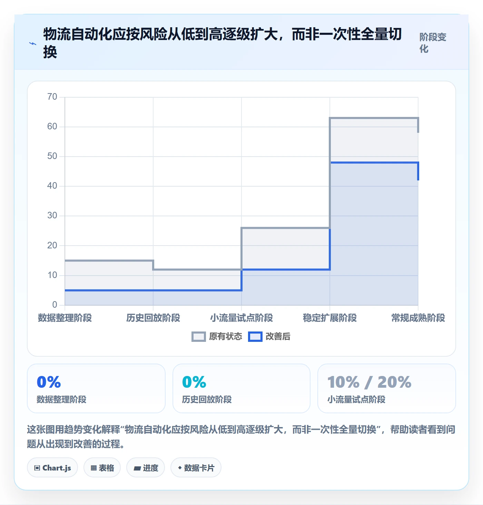Image resolution: width=483 pixels, height=505 pixels.
Task: Open the 历史回放阶段 0% data card
Action: coord(241,388)
